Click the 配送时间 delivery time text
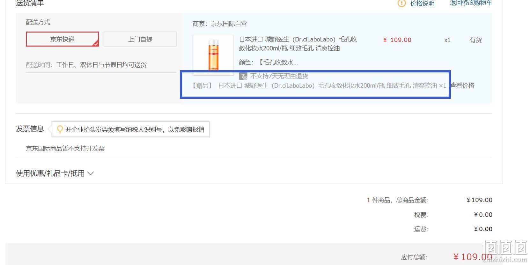 click(x=86, y=65)
